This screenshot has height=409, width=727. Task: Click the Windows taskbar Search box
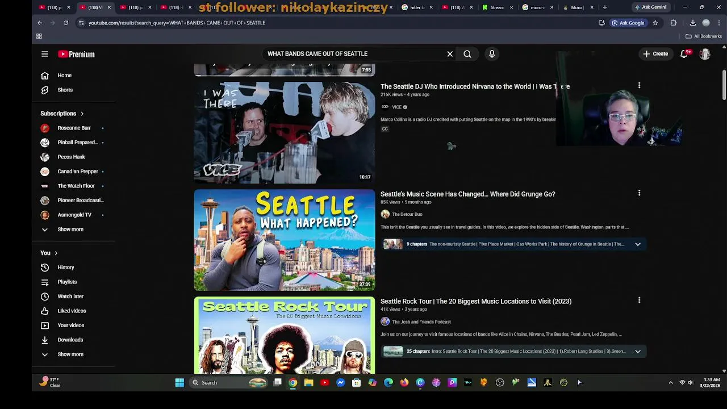229,382
